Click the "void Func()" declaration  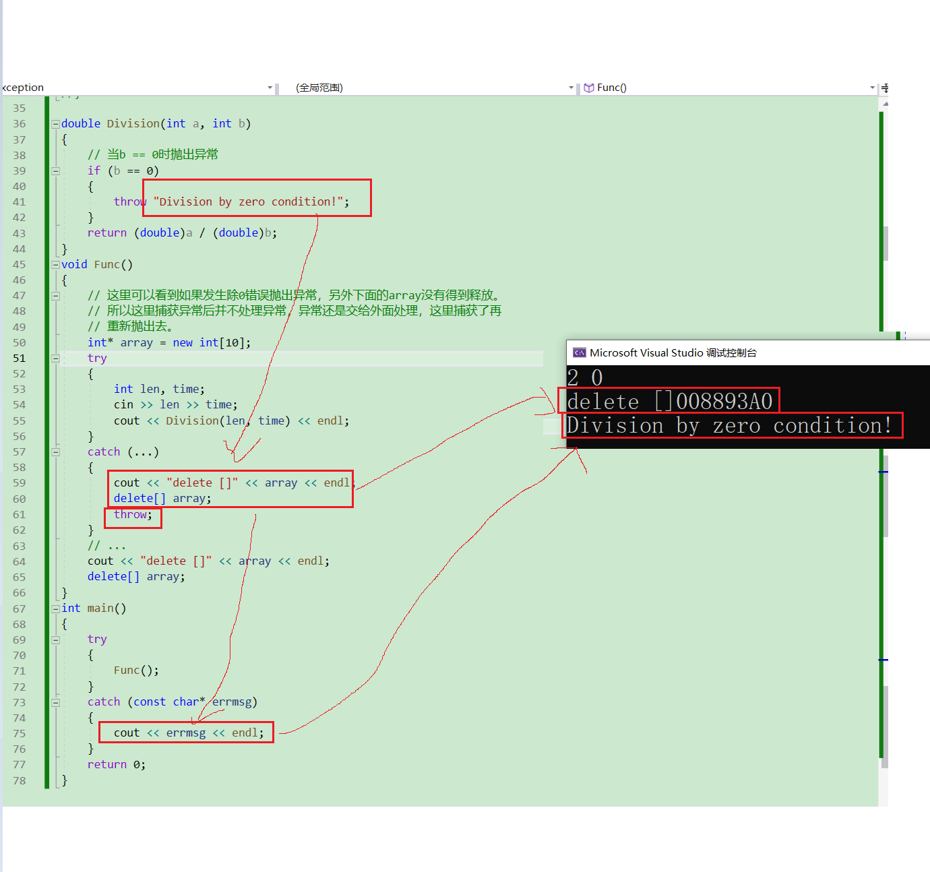[97, 265]
